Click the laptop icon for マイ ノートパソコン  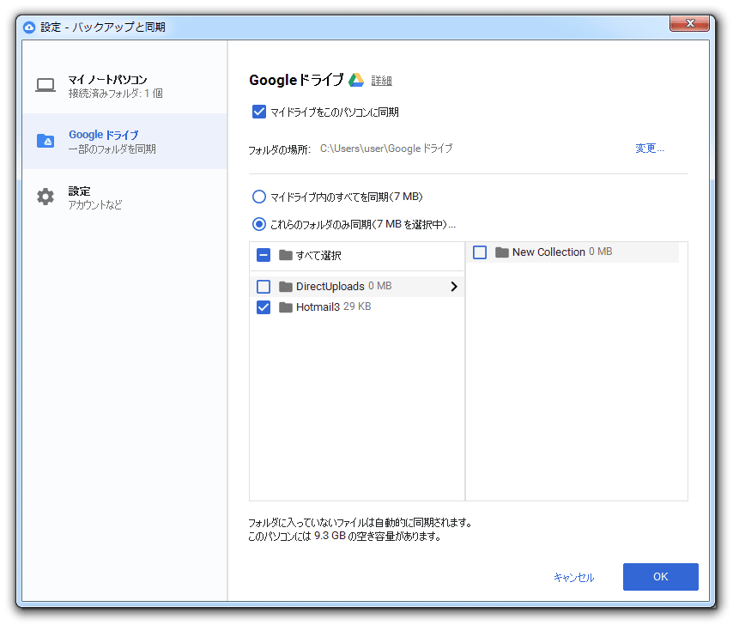pyautogui.click(x=45, y=86)
